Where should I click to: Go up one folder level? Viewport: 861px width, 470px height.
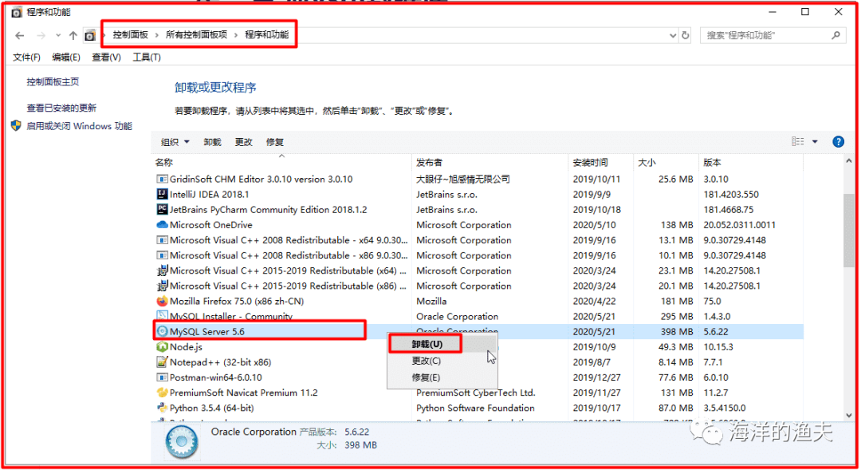(73, 36)
